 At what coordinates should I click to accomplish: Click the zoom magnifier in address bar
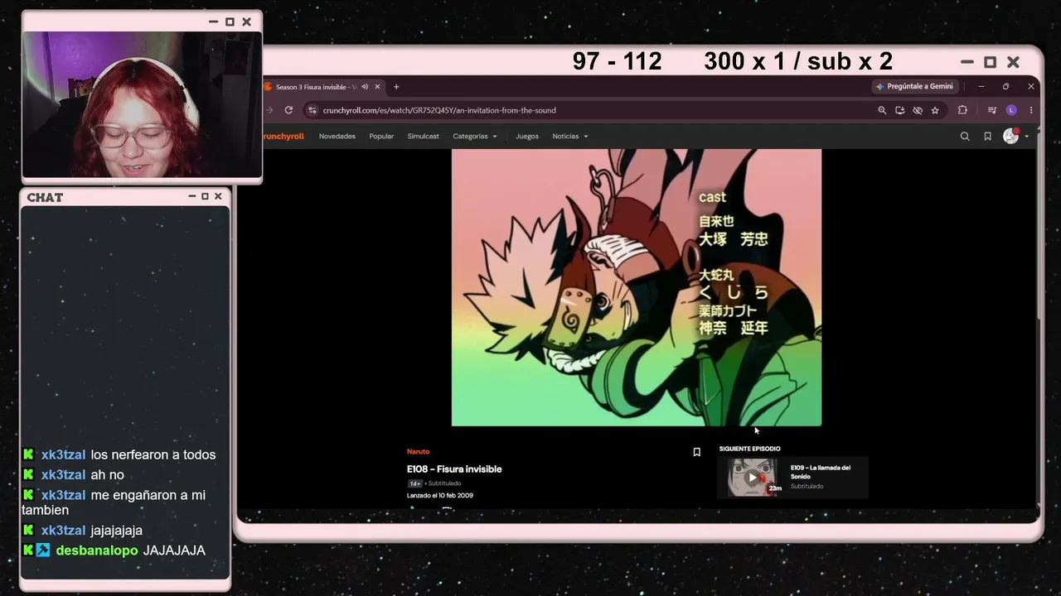882,110
